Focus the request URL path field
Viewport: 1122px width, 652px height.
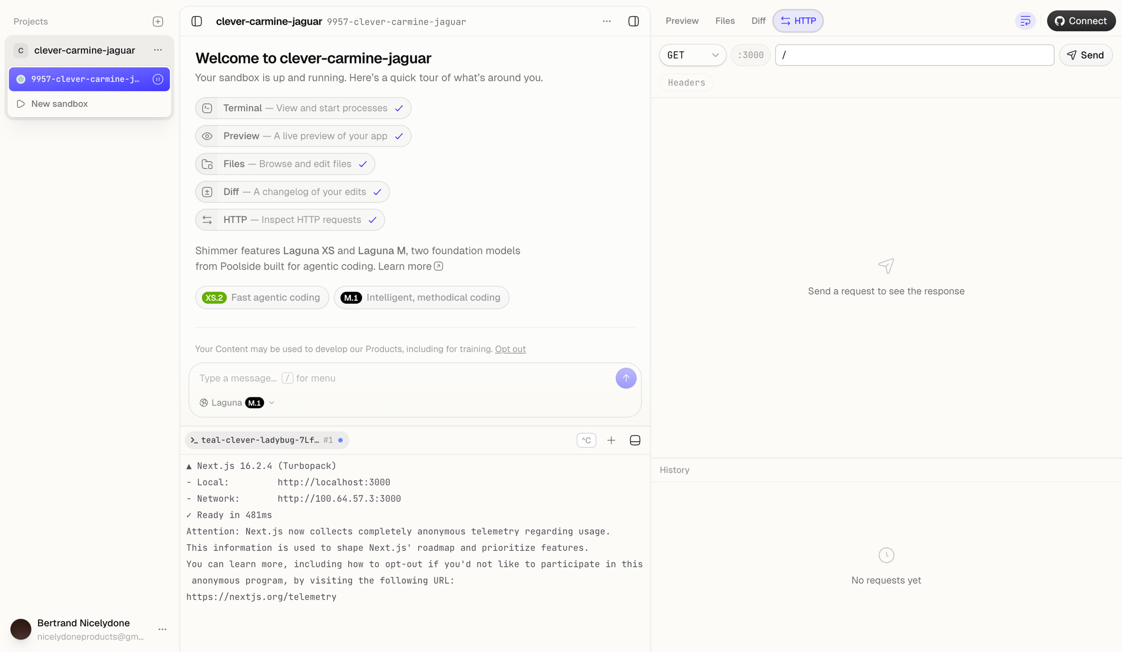pos(914,55)
